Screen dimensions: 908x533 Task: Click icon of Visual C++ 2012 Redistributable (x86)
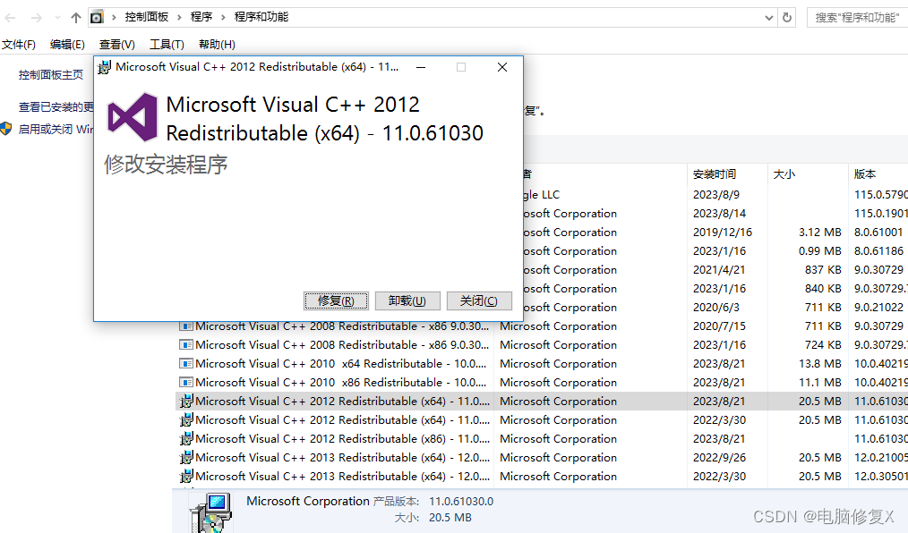pos(186,439)
